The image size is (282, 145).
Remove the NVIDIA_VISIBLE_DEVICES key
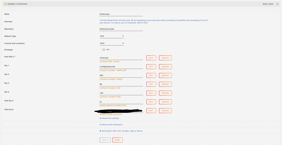coord(165,111)
